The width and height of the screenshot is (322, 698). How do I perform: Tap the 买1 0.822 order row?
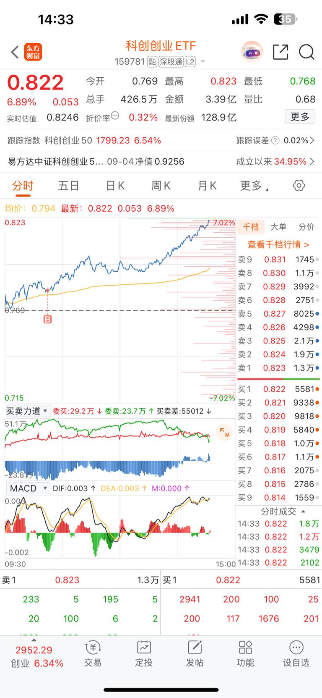point(278,389)
